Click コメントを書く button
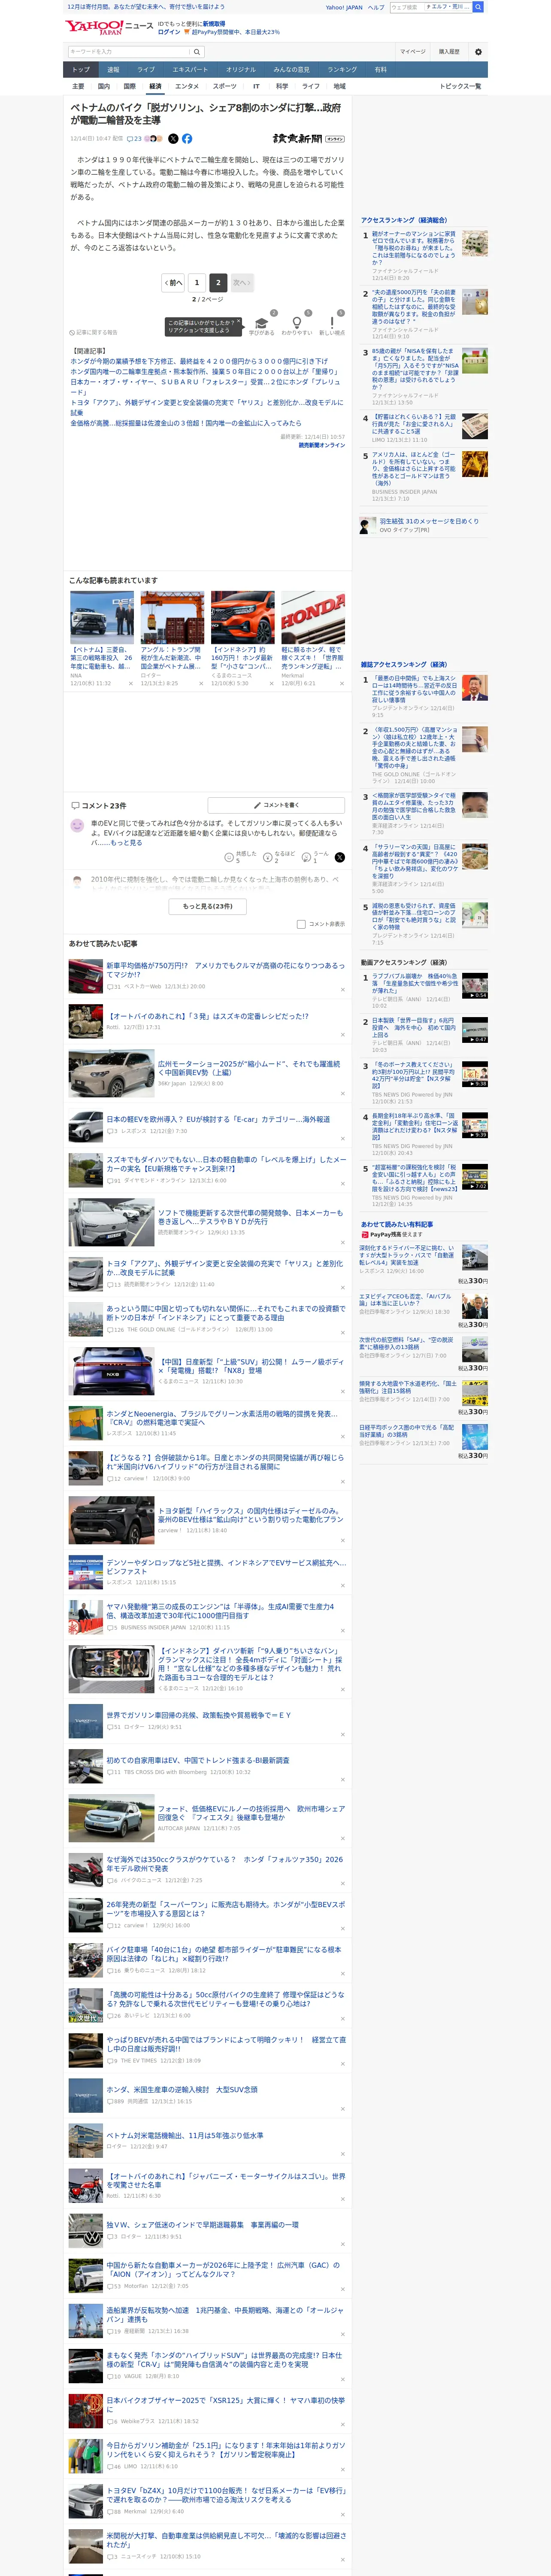 pyautogui.click(x=276, y=805)
